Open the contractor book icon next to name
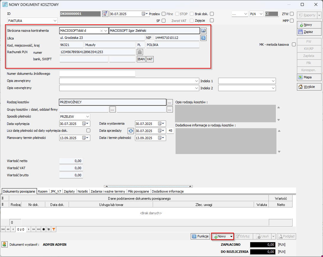 [x=203, y=31]
